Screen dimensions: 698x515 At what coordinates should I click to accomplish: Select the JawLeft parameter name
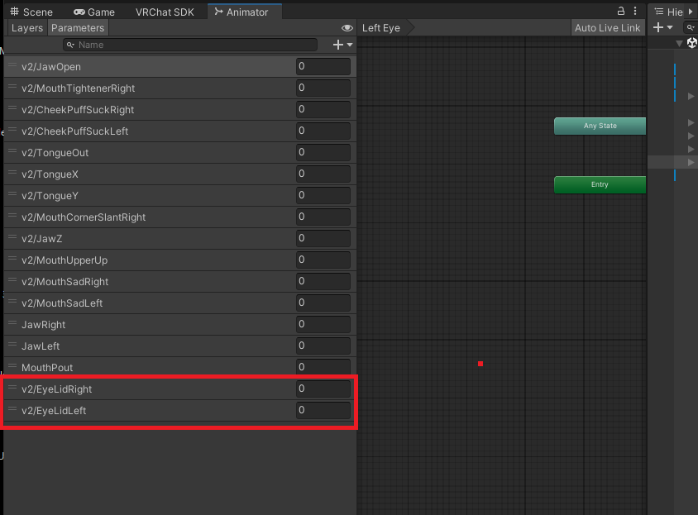click(x=41, y=346)
